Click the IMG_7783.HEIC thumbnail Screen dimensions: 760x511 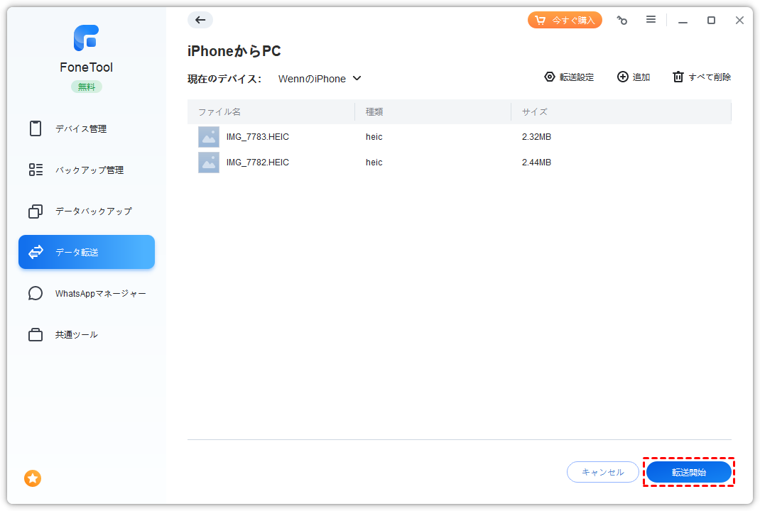(x=208, y=136)
